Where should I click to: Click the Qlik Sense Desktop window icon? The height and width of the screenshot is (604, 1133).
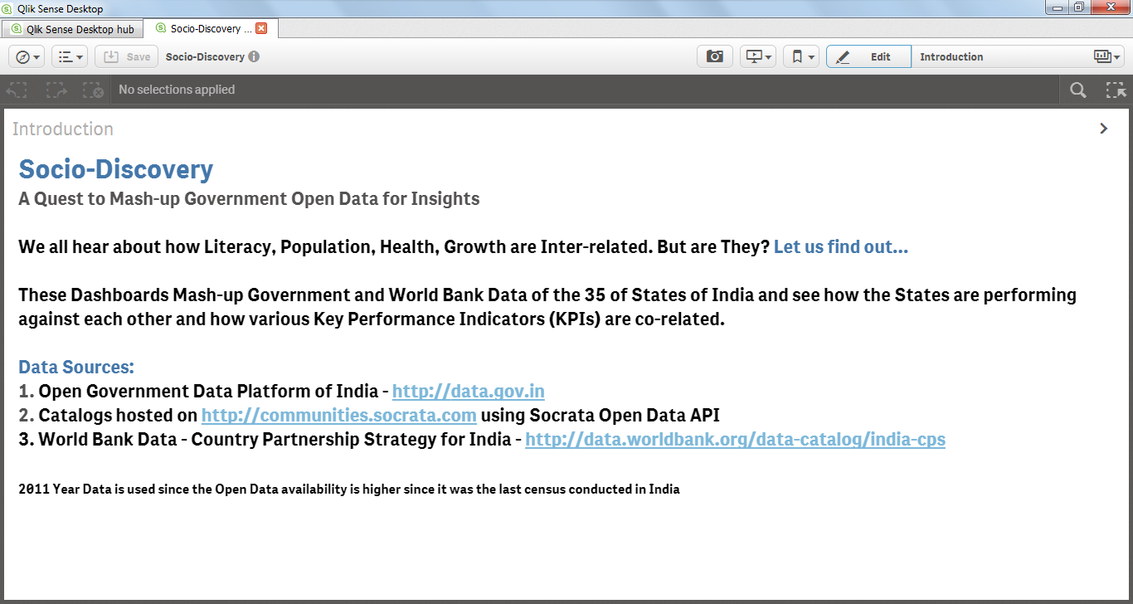tap(7, 8)
